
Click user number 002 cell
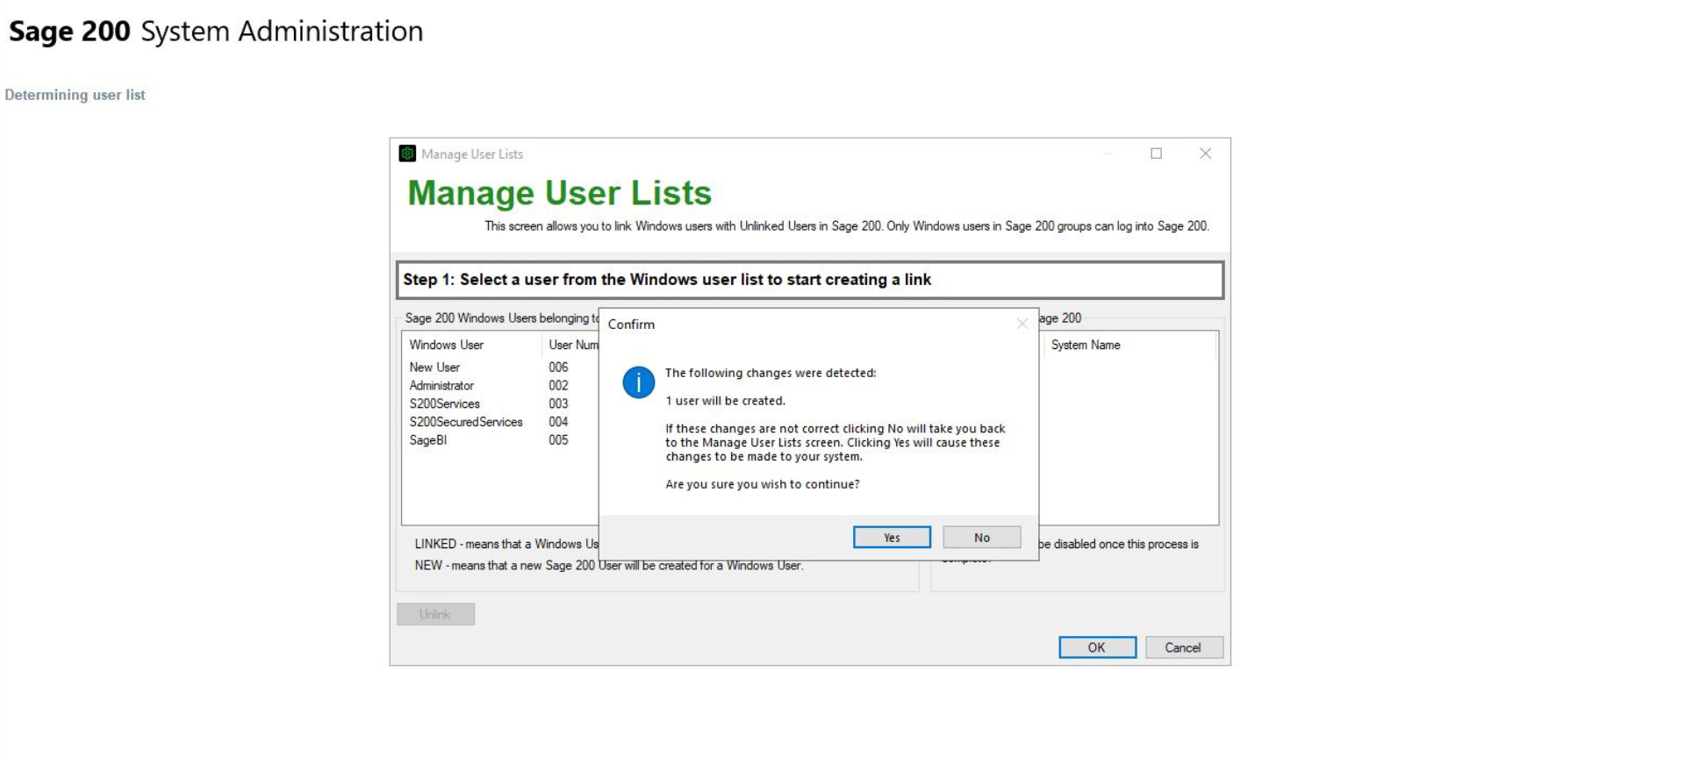[558, 386]
